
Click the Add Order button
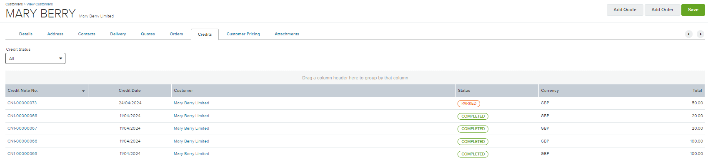click(x=662, y=10)
